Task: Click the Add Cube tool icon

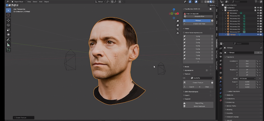Action: [8, 50]
